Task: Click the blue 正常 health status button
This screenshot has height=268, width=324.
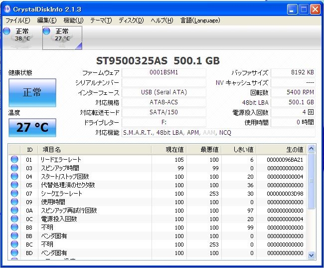Action: [32, 93]
